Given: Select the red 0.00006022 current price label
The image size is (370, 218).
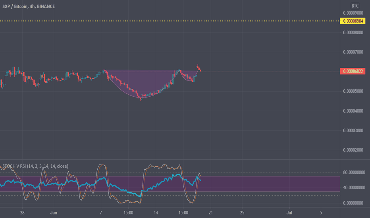Looking at the screenshot, I should (x=353, y=71).
